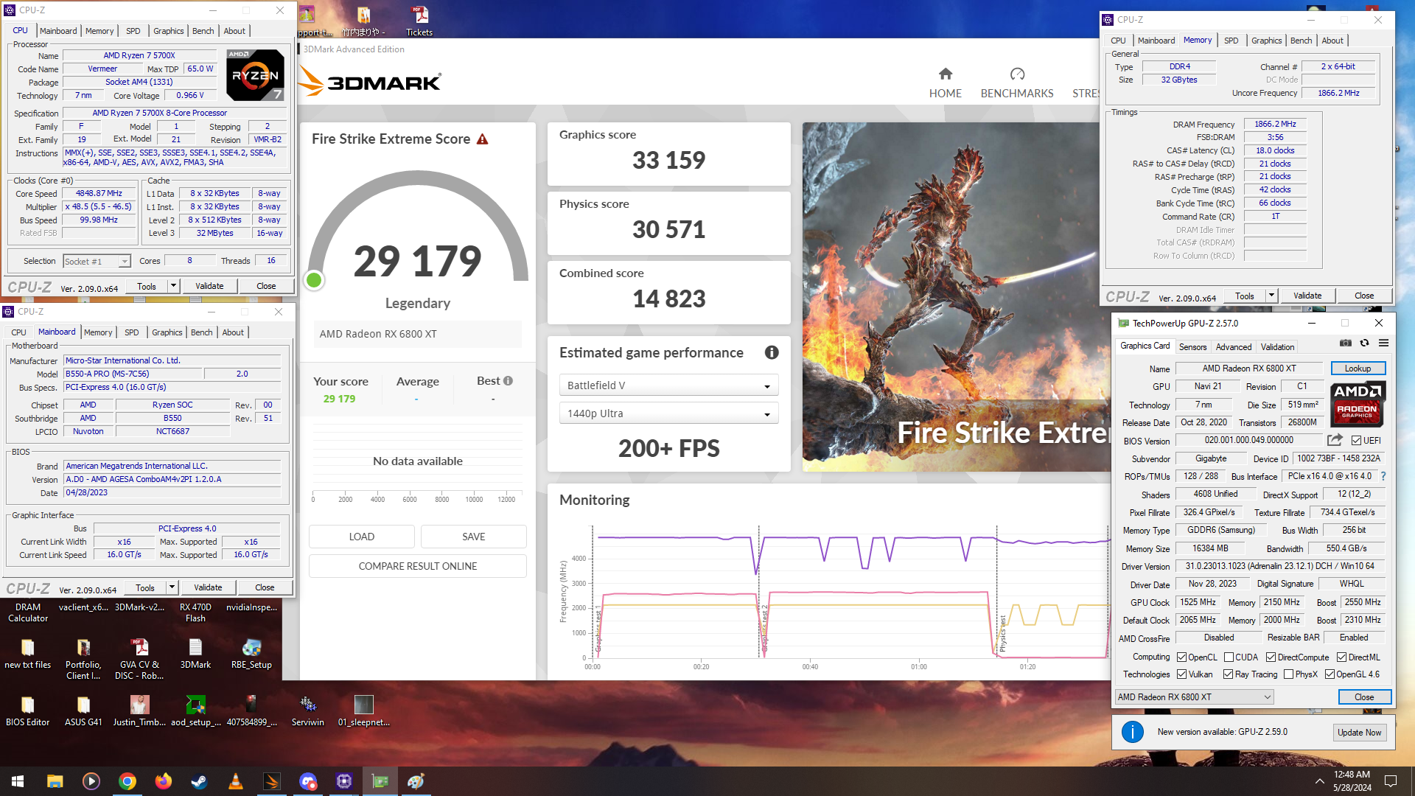This screenshot has height=796, width=1415.
Task: Open the Bench tab in the CPU-Z CPU window
Action: (x=203, y=31)
